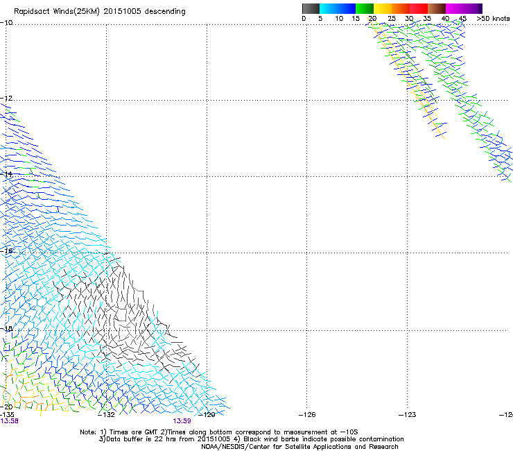Click the 'Data buffer is 22 hrs' note line
Image resolution: width=513 pixels, height=451 pixels.
[x=251, y=439]
